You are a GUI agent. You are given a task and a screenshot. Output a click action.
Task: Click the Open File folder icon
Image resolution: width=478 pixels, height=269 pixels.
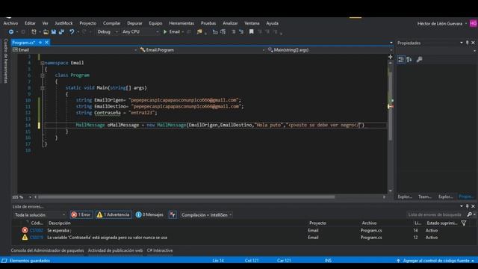(x=46, y=31)
